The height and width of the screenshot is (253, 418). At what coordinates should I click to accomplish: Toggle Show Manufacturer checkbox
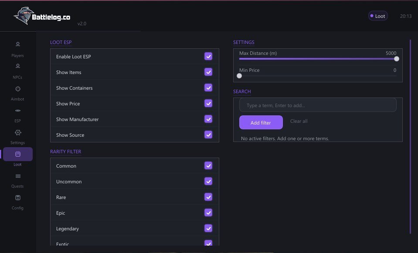pyautogui.click(x=208, y=119)
